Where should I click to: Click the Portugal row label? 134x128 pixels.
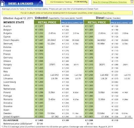pos(8,96)
